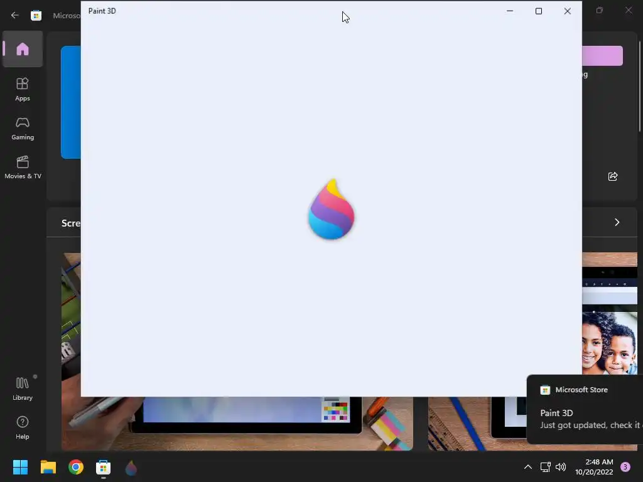Show hidden system tray icons
Screen dimensions: 643x482
click(x=527, y=467)
